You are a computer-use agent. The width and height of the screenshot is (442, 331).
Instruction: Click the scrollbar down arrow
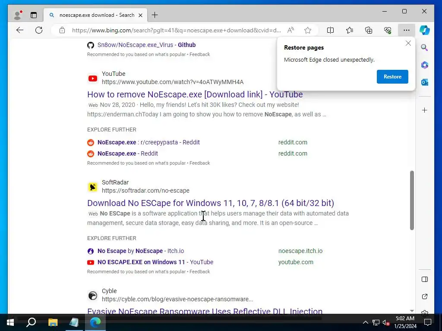(412, 311)
